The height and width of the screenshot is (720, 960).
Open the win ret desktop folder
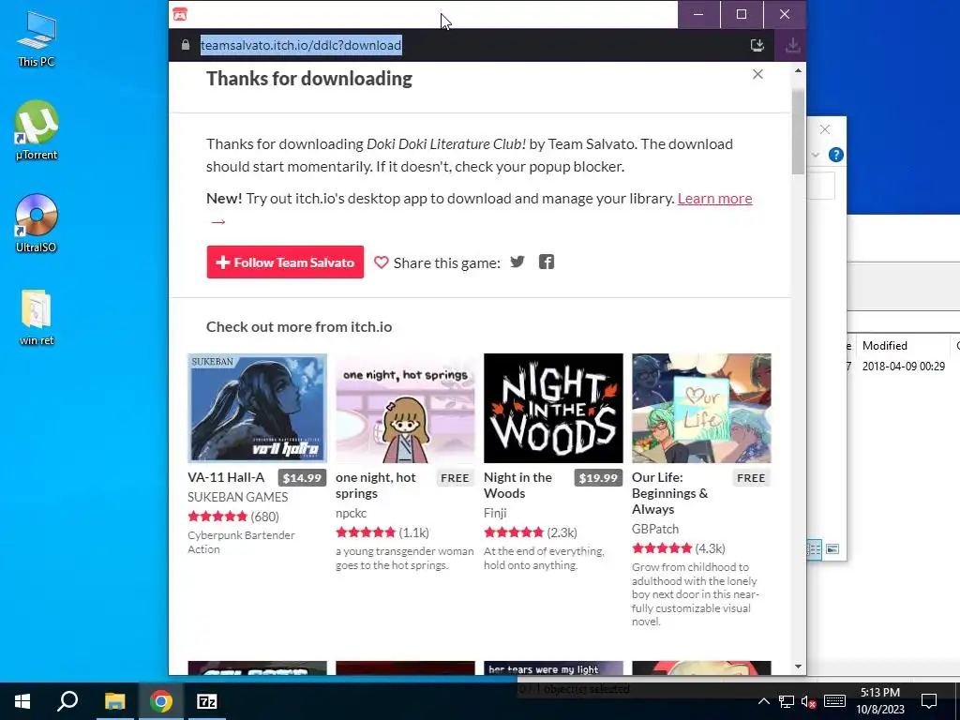37,318
